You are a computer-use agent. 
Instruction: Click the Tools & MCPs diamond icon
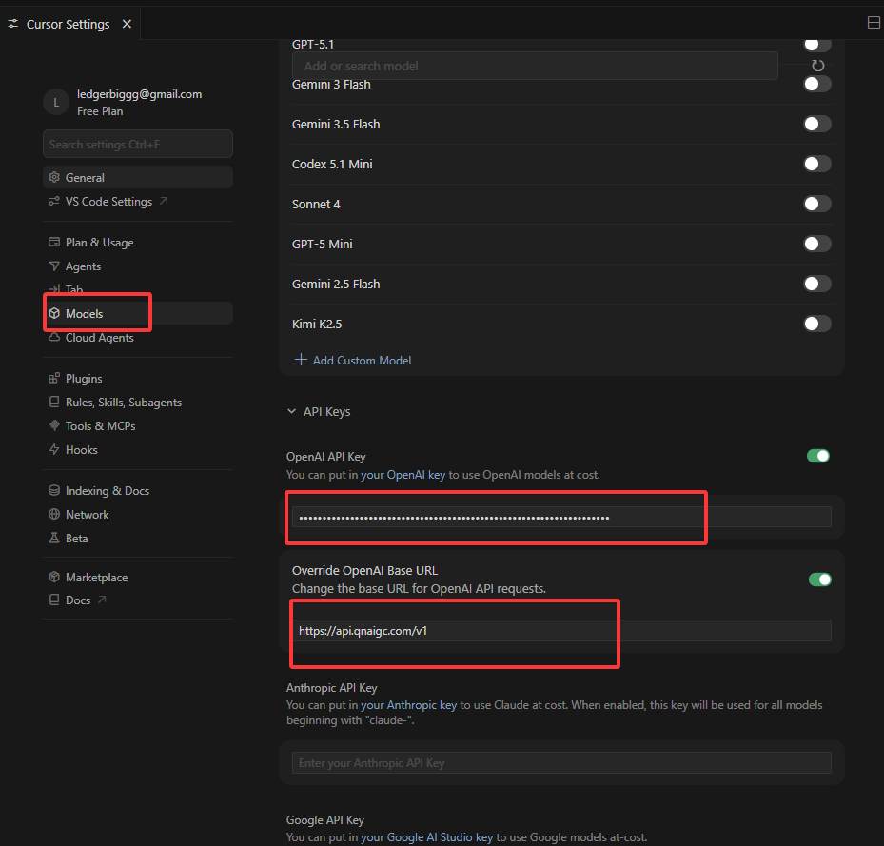54,425
